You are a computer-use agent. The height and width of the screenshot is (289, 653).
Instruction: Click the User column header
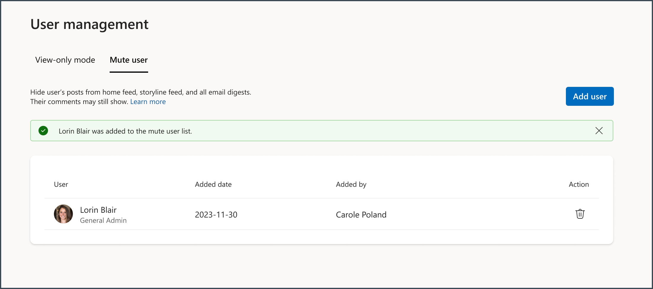[x=61, y=184]
